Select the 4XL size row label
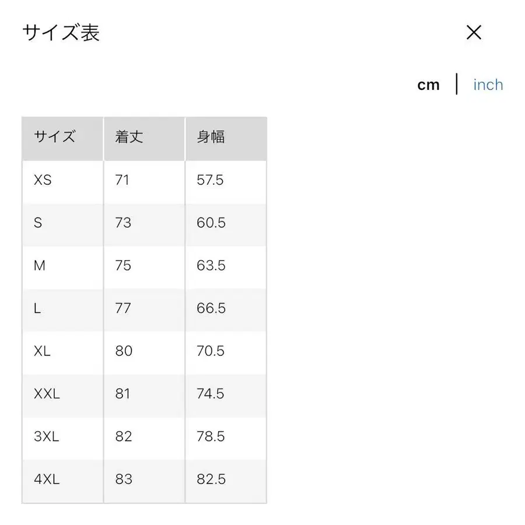The height and width of the screenshot is (525, 525). point(46,480)
